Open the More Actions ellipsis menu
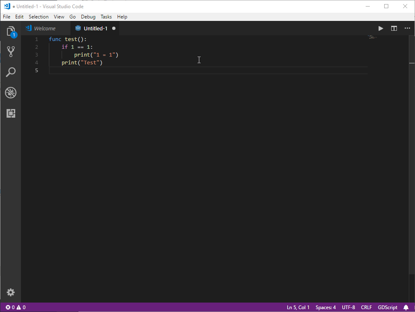415x312 pixels. tap(407, 28)
